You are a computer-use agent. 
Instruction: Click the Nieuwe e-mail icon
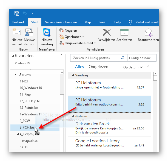click(x=17, y=33)
